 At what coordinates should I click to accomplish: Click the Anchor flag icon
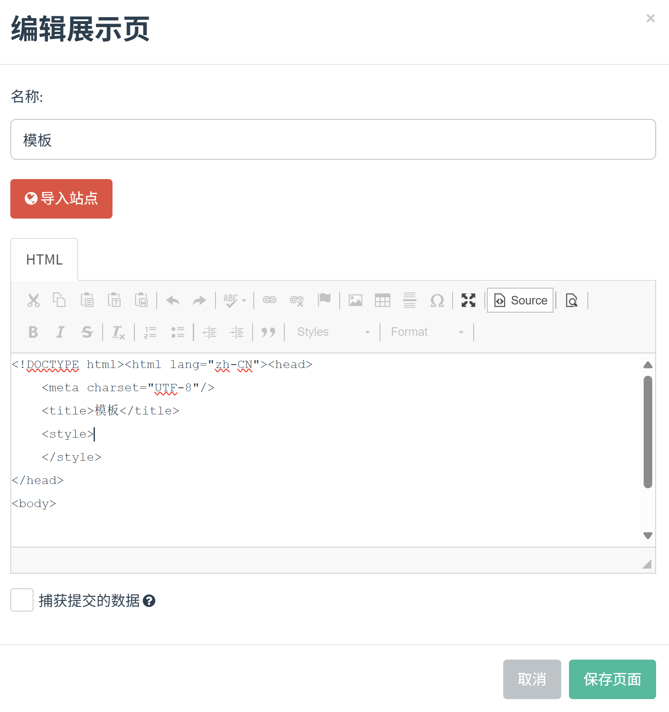pos(324,299)
